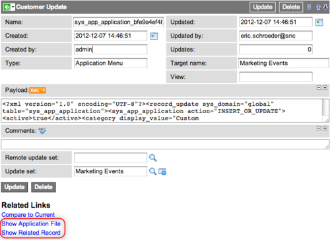Click the paperclip attachment icon in header
Viewport: 330px width, 240px height.
pos(309,7)
